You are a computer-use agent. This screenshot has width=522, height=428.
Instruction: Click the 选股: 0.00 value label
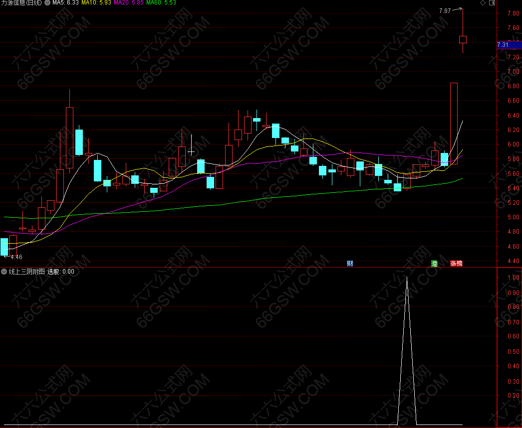tap(60, 272)
